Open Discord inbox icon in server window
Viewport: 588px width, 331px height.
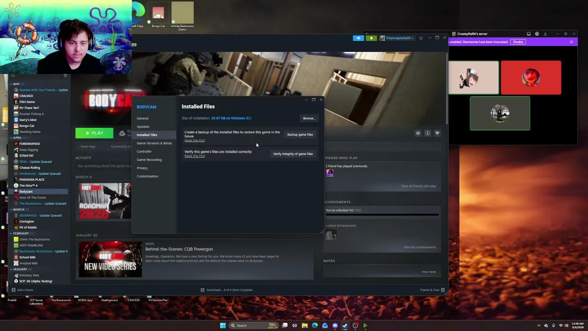point(529,34)
